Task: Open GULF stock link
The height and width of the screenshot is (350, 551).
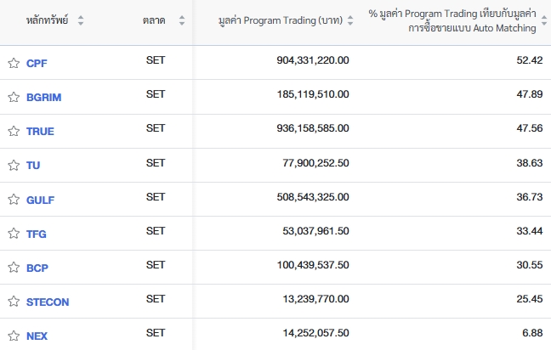Action: point(41,200)
